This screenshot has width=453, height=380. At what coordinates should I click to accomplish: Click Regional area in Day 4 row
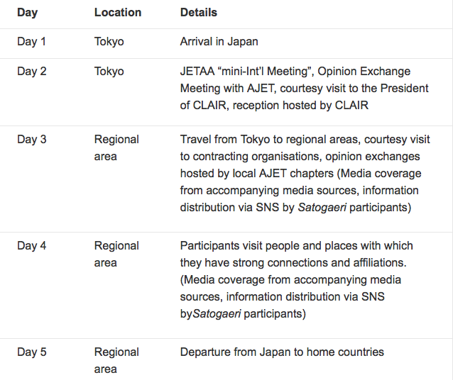[116, 255]
